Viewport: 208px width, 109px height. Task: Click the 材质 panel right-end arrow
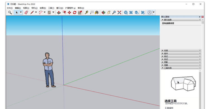pos(200,50)
